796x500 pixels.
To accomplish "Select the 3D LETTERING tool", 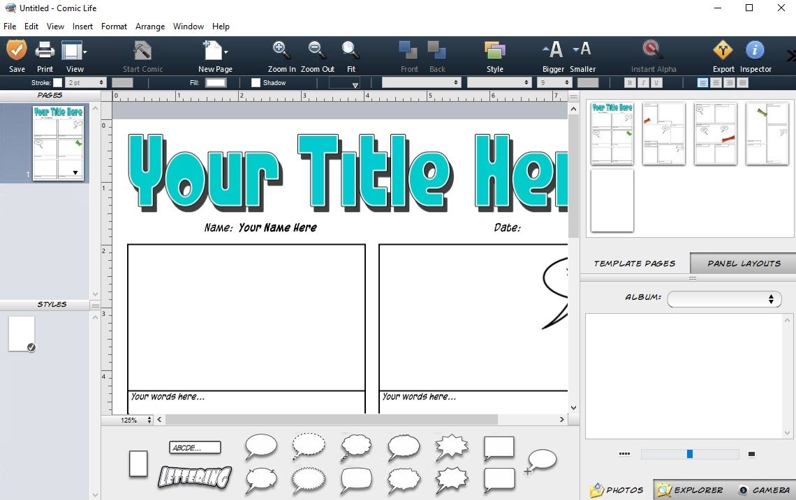I will click(x=195, y=477).
